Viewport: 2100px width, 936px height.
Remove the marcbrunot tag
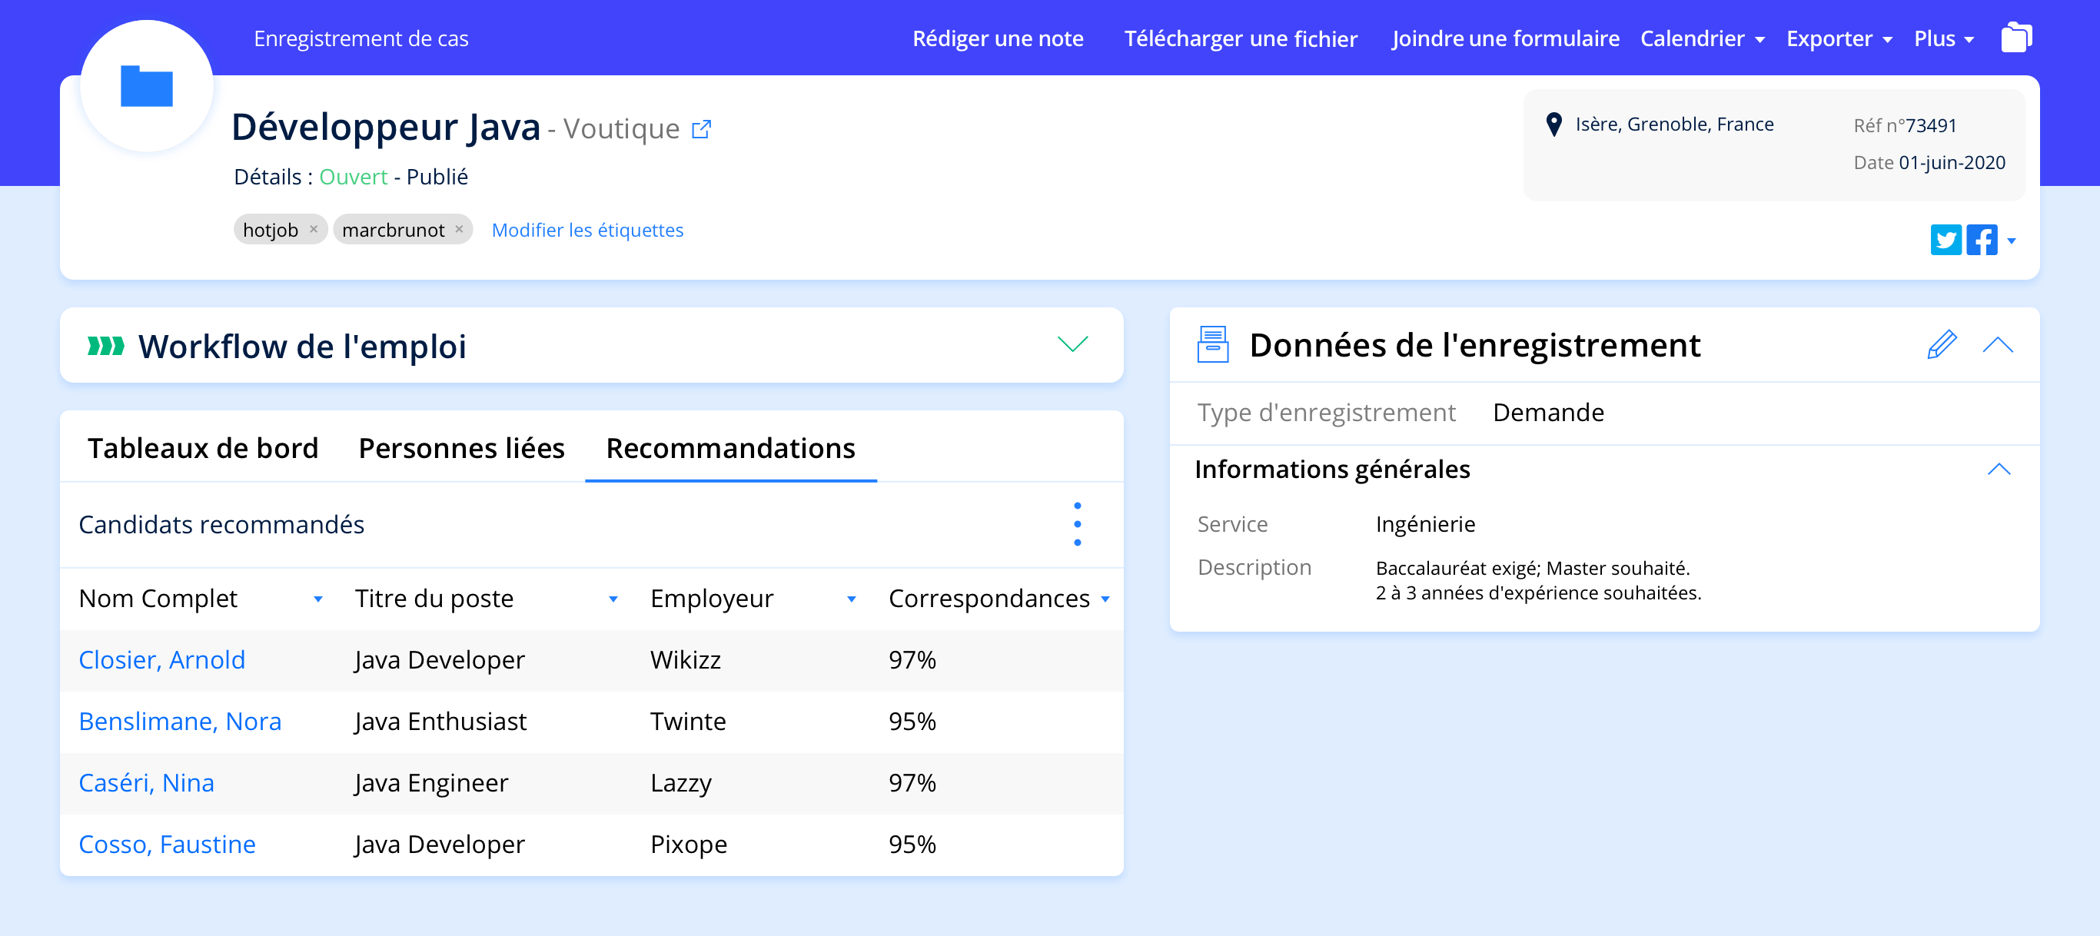459,229
